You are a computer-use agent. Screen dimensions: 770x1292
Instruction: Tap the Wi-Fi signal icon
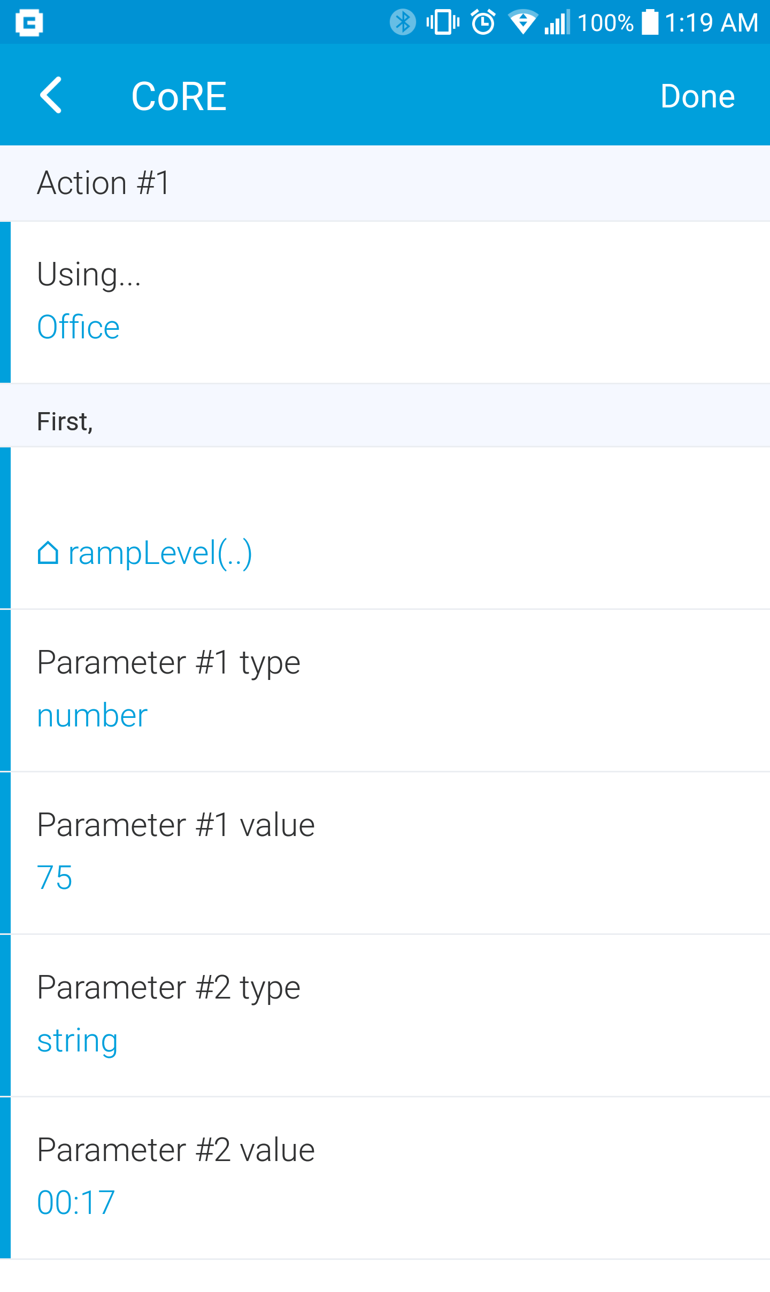522,22
